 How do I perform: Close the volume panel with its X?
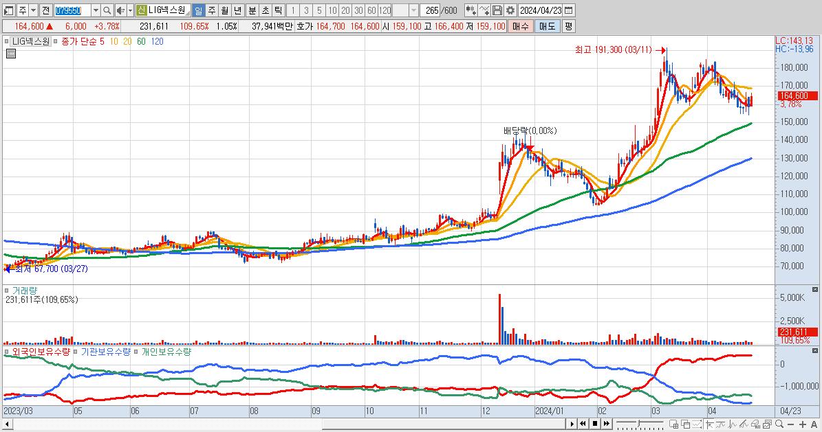814,290
